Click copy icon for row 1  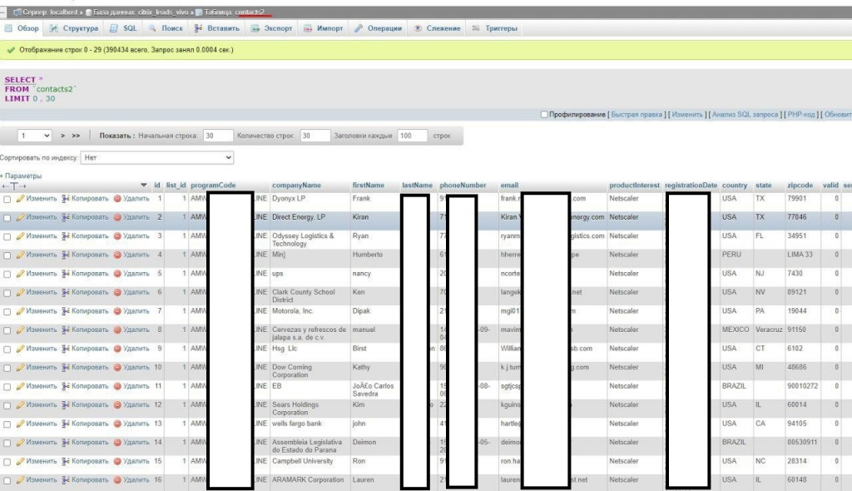[x=65, y=198]
